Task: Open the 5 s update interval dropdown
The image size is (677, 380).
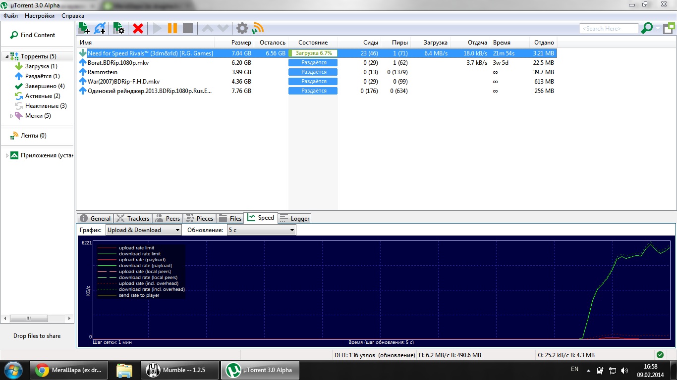Action: coord(261,230)
